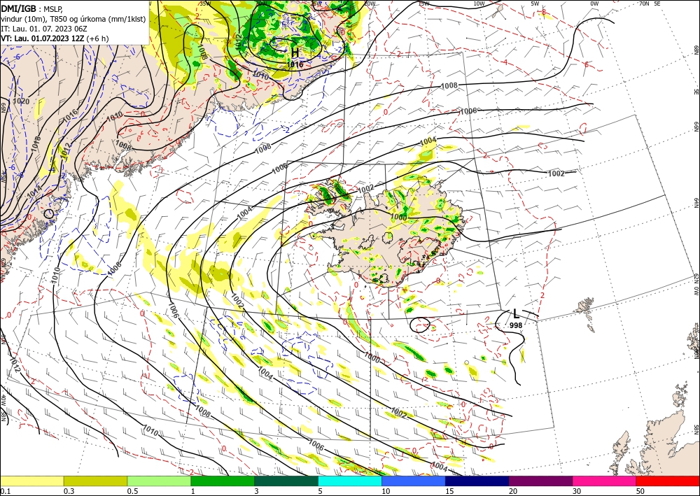
Task: Select the 1016 value below the H
Action: (x=295, y=64)
